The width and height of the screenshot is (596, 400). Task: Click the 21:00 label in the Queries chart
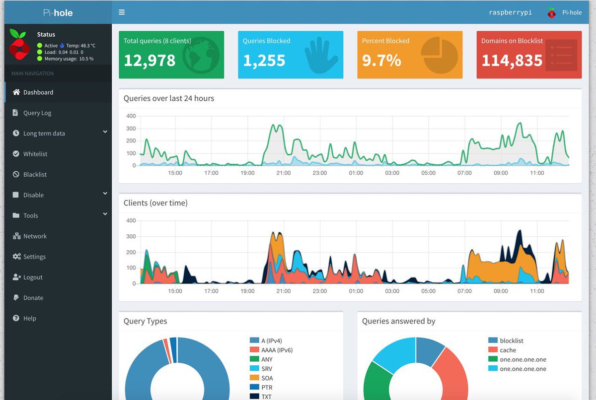coord(284,173)
